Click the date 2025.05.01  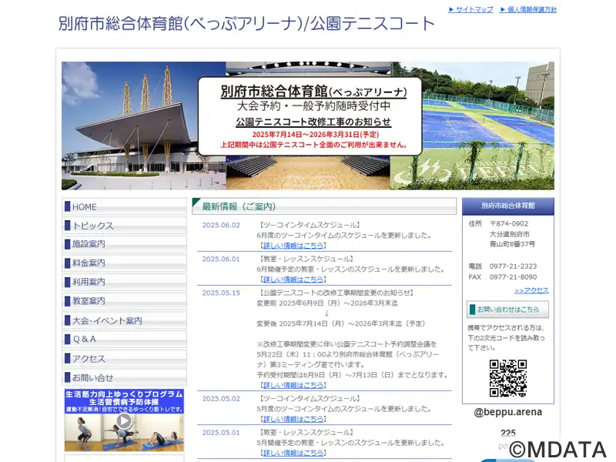[x=221, y=432]
